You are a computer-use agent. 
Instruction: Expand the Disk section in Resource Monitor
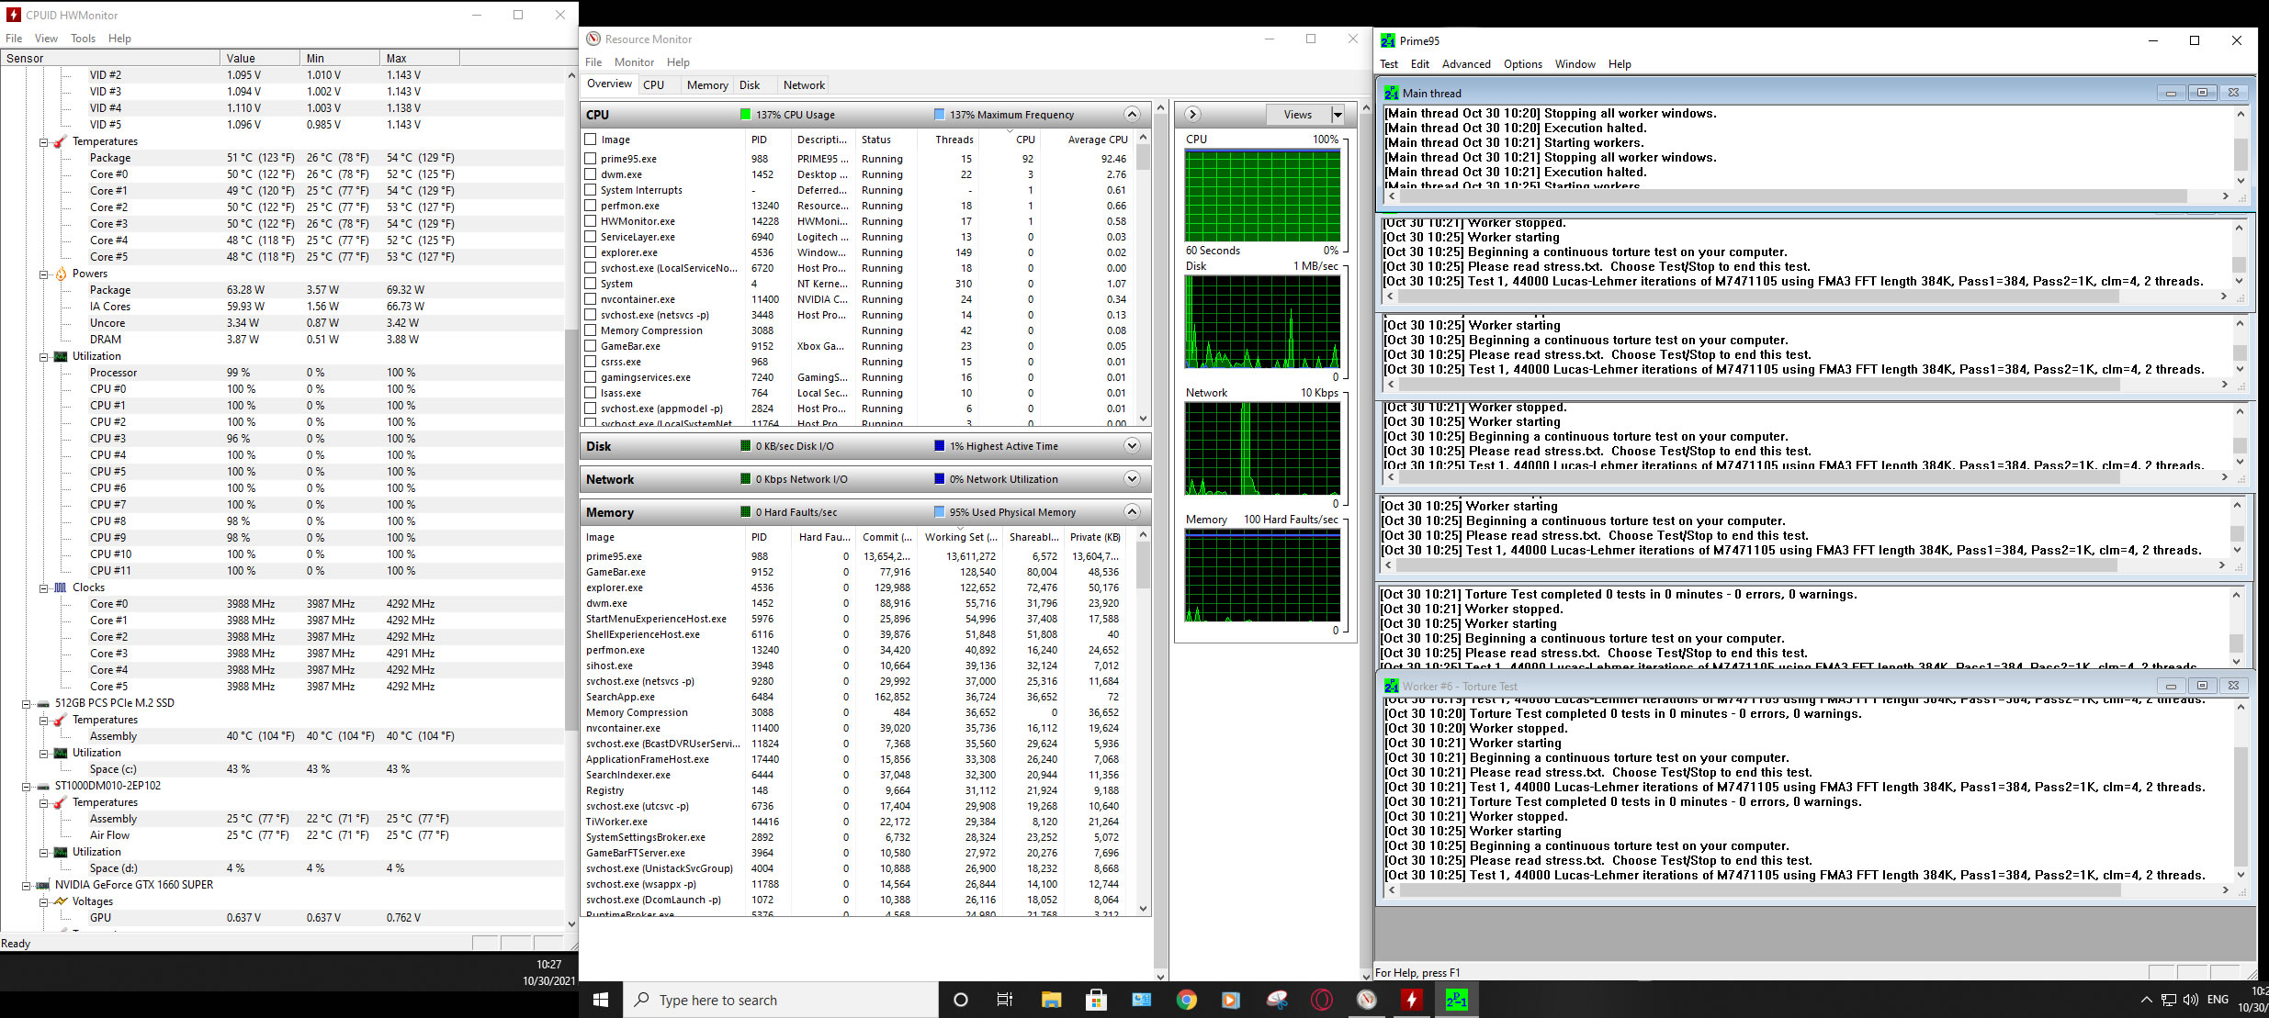coord(1132,446)
